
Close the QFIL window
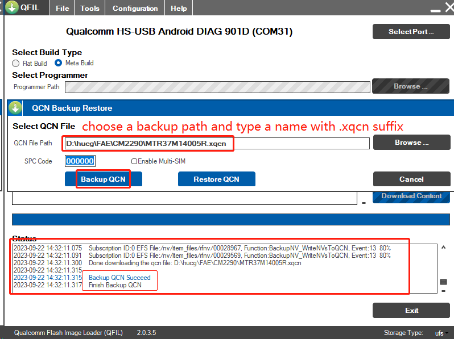point(449,7)
